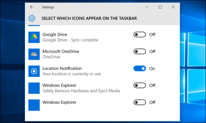Minimize the Settings window

tap(147, 7)
